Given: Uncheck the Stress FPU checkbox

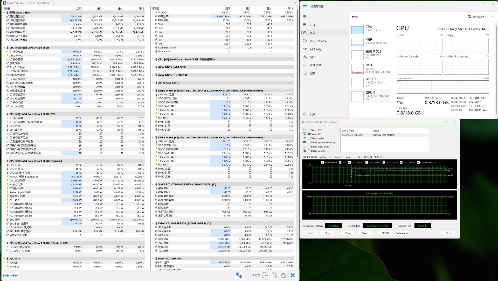Looking at the screenshot, I should (309, 134).
